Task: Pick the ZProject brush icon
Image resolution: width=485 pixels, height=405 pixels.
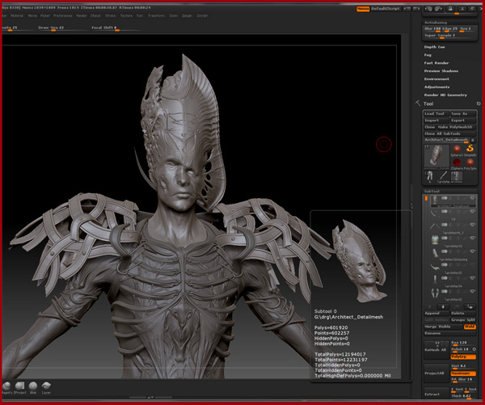Action: (x=19, y=386)
